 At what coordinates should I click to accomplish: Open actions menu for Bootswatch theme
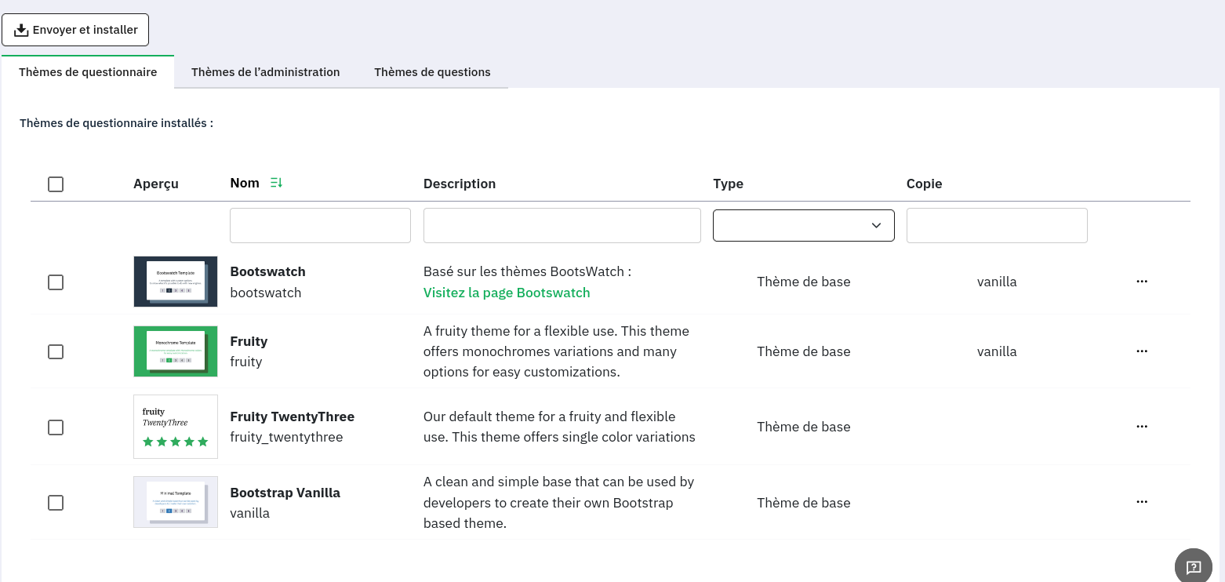pyautogui.click(x=1141, y=282)
